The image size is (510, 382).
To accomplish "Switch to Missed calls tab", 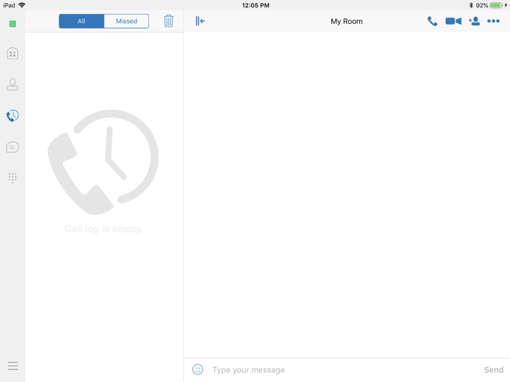I will point(126,21).
